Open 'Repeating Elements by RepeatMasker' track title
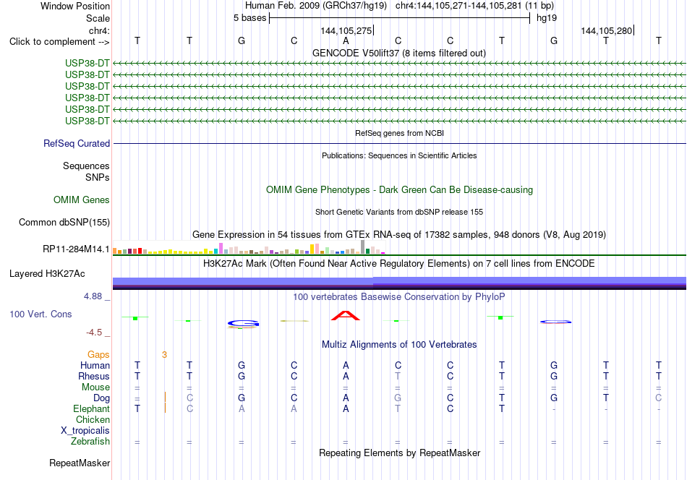The height and width of the screenshot is (480, 687). click(x=399, y=453)
